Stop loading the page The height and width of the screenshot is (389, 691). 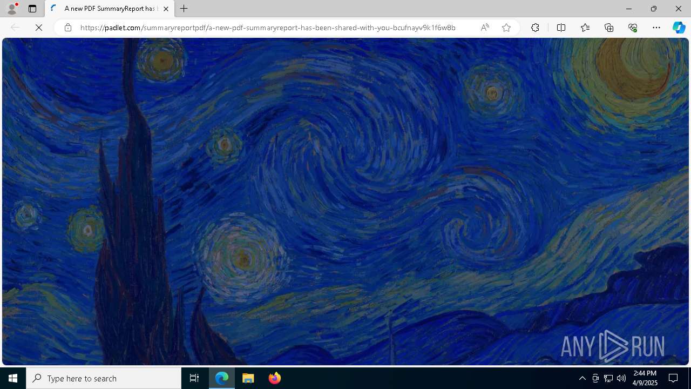[x=39, y=28]
